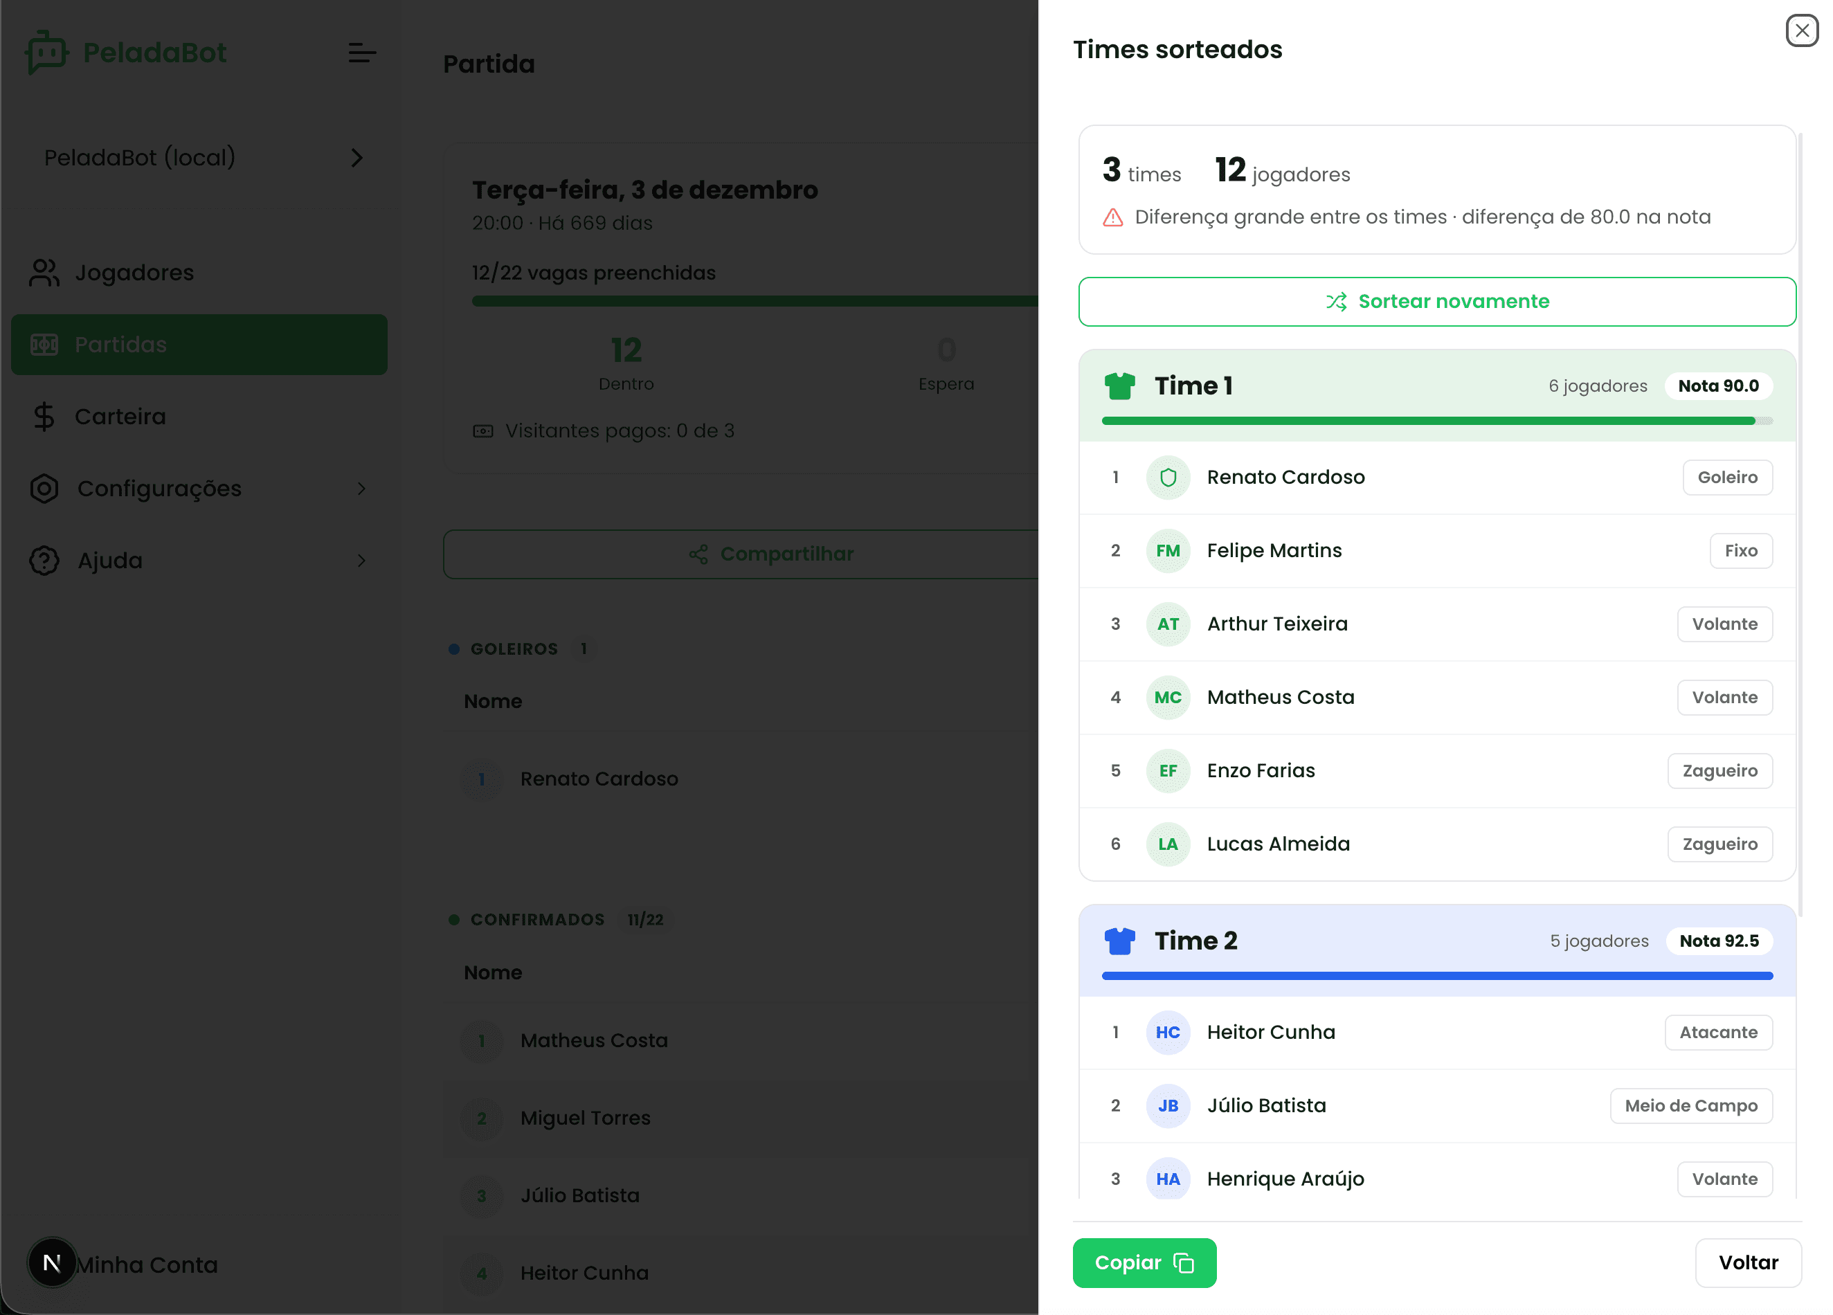Viewport: 1833px width, 1315px height.
Task: Open the Carteira menu item
Action: 199,417
